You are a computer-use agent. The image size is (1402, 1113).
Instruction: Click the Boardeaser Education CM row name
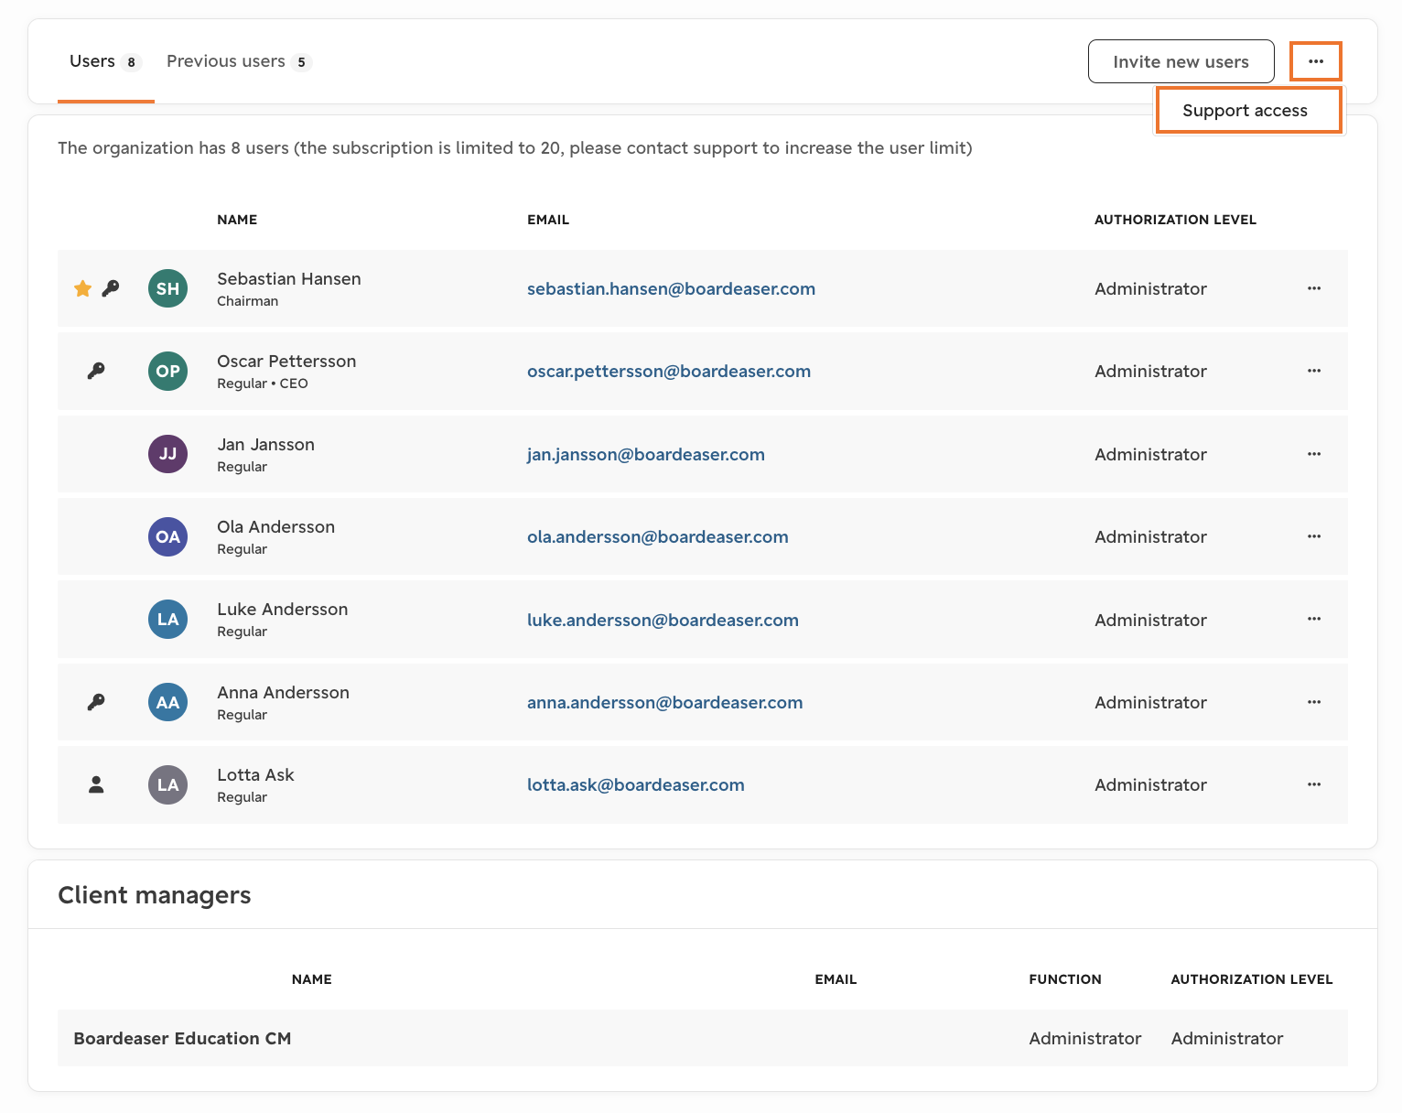[182, 1038]
